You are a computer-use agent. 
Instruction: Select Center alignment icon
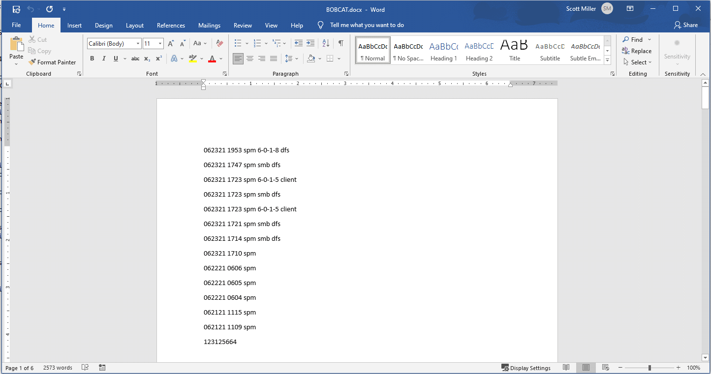250,58
